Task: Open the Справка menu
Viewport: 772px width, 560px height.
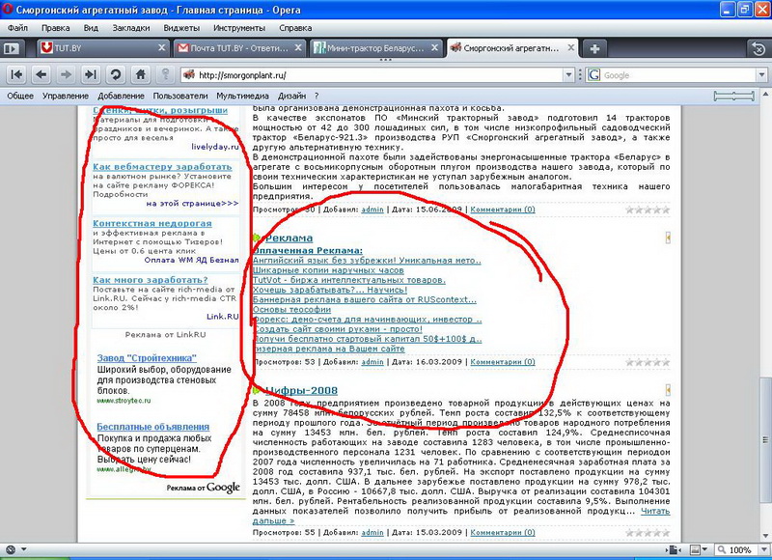Action: point(295,28)
